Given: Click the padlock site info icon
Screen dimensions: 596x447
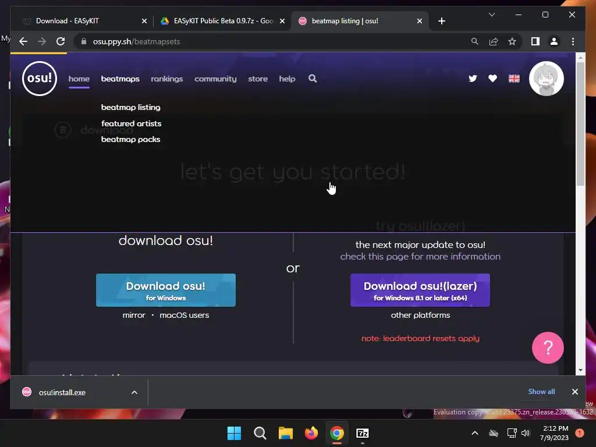Looking at the screenshot, I should point(84,41).
